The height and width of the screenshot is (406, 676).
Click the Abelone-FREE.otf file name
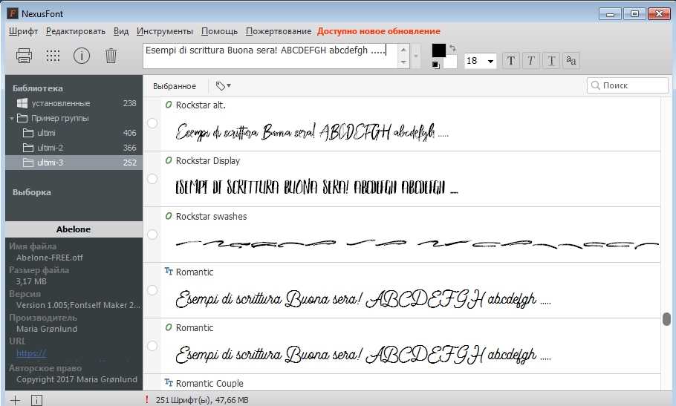(50, 258)
